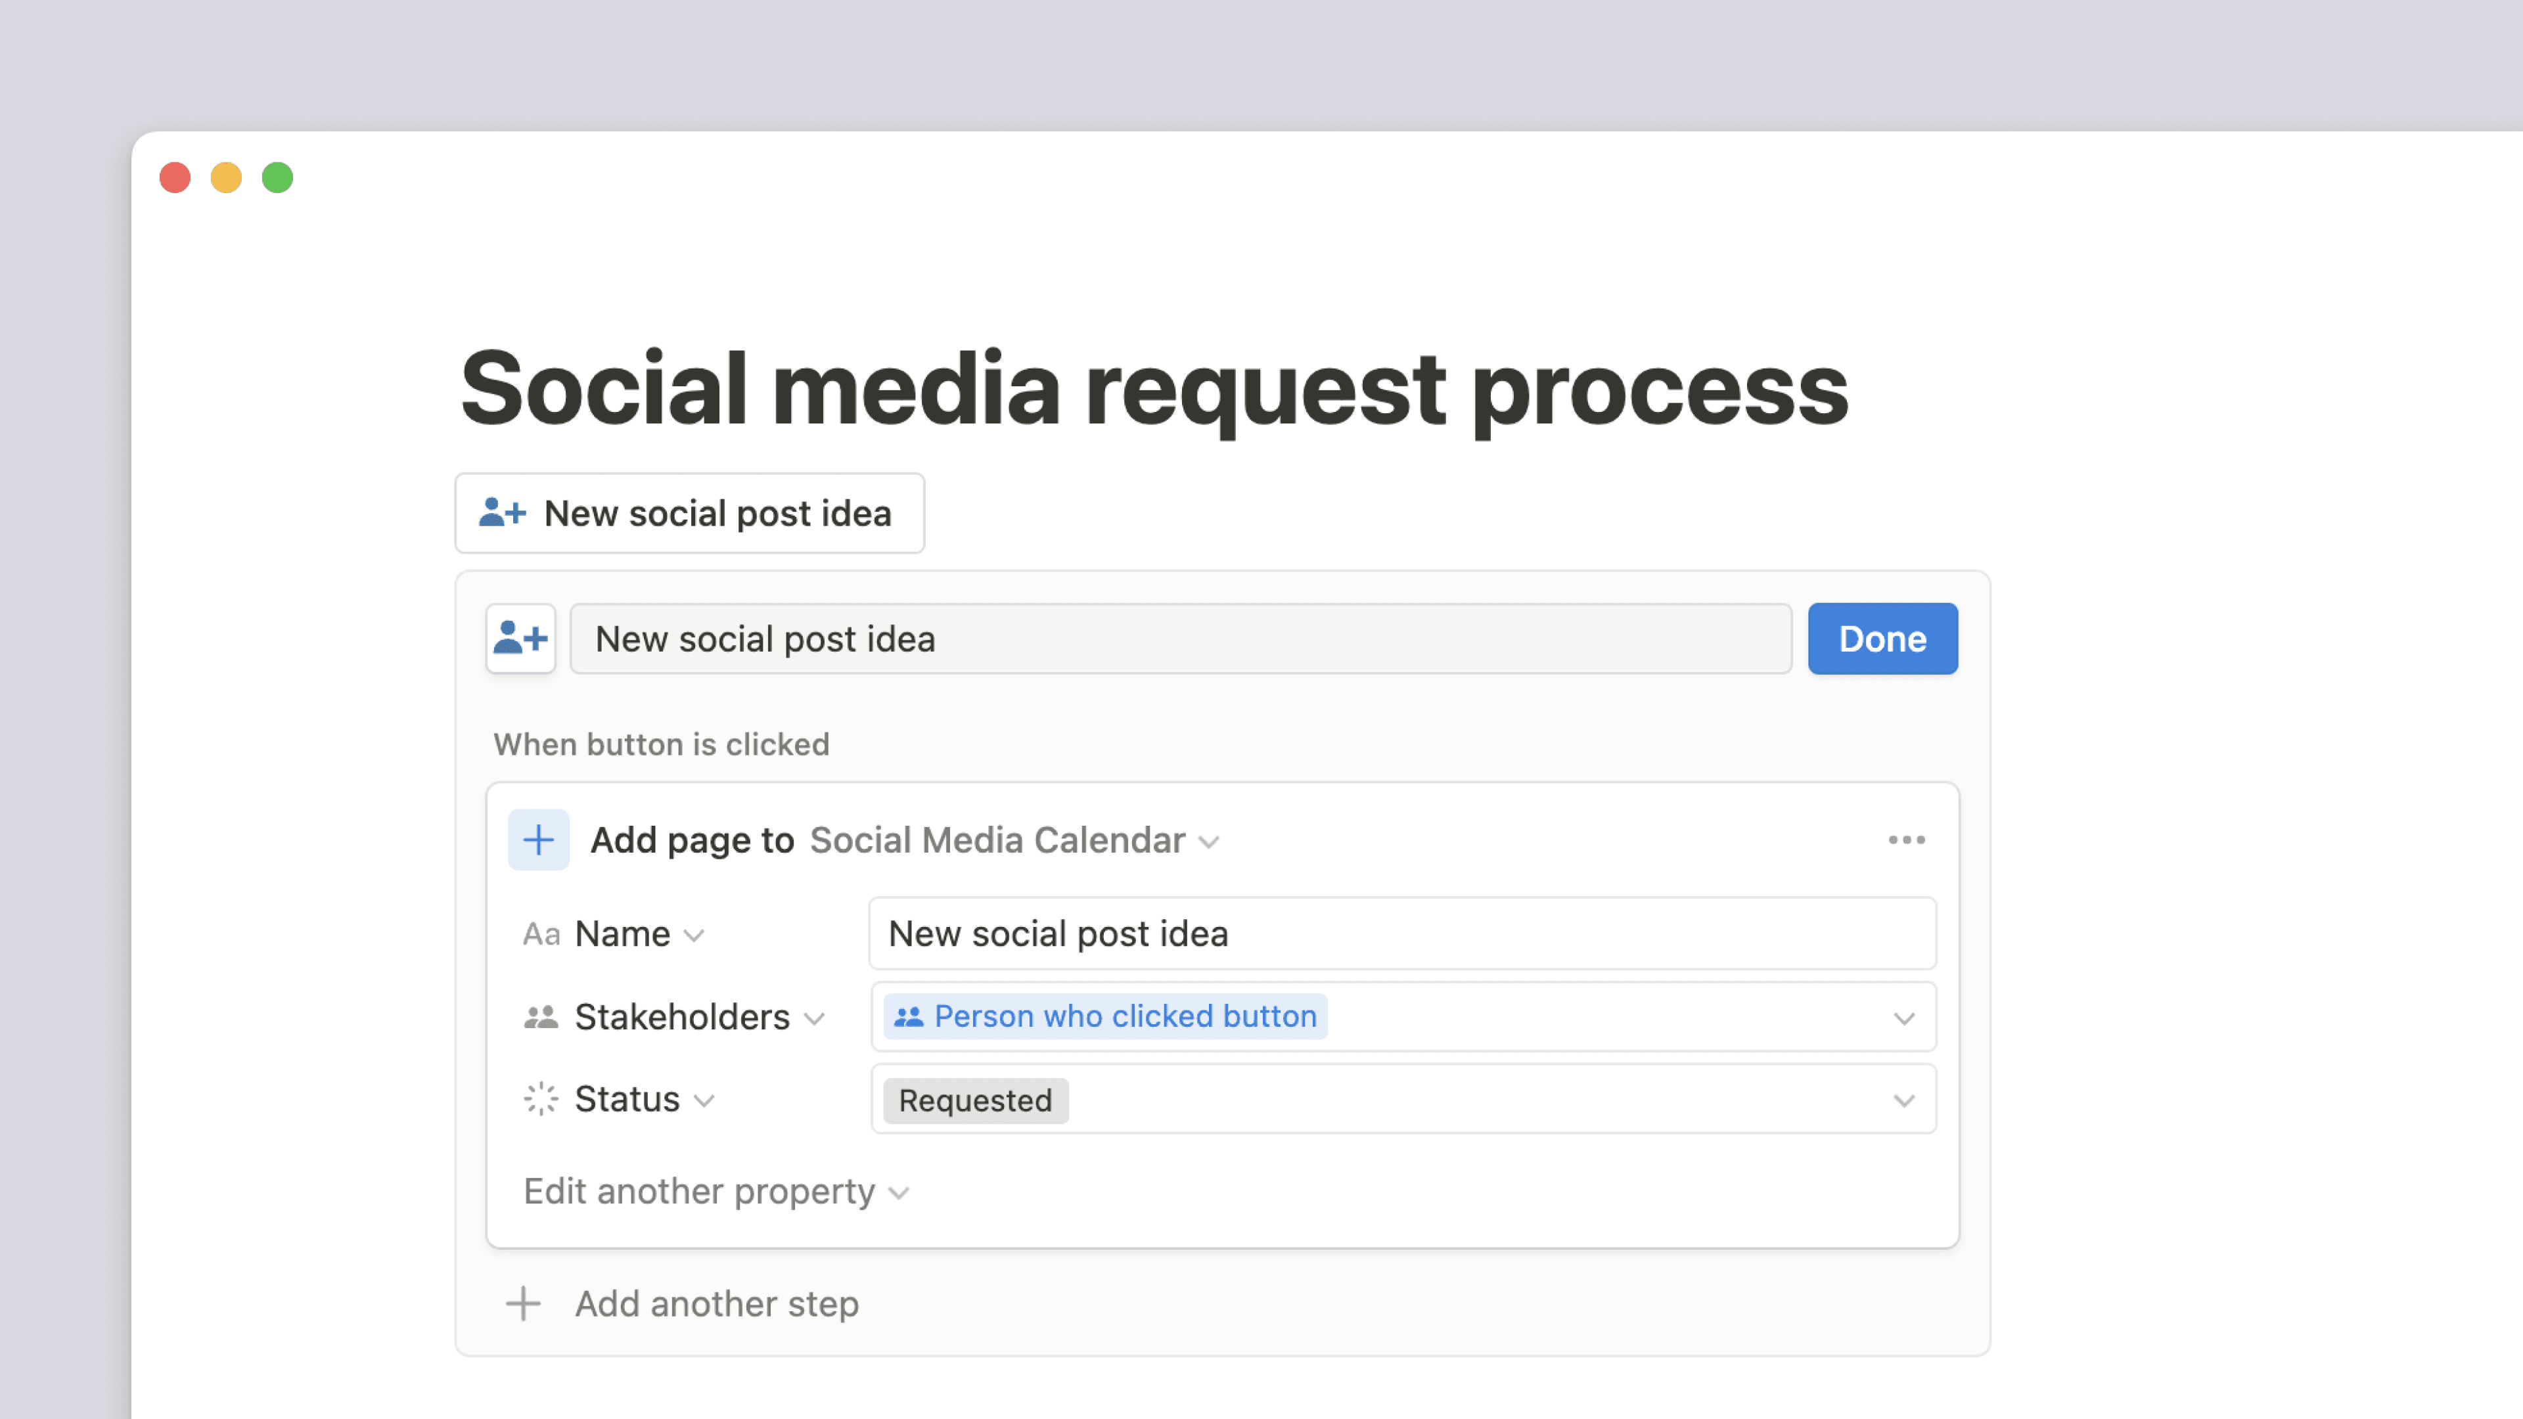Click Add another step

[x=716, y=1303]
